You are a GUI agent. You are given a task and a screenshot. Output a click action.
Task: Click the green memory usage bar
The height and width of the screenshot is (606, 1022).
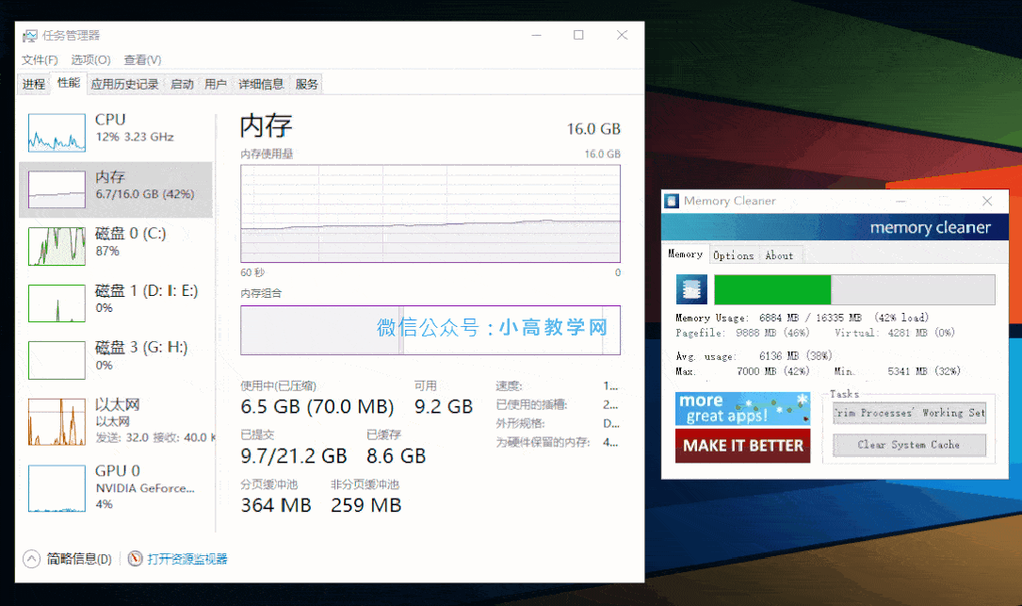point(772,289)
